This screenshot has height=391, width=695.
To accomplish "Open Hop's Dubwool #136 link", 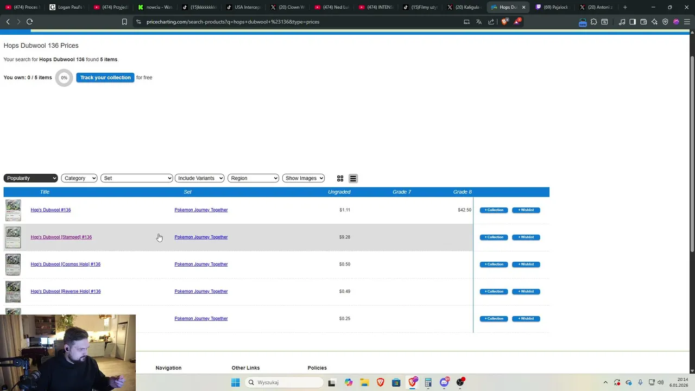I will coord(50,210).
